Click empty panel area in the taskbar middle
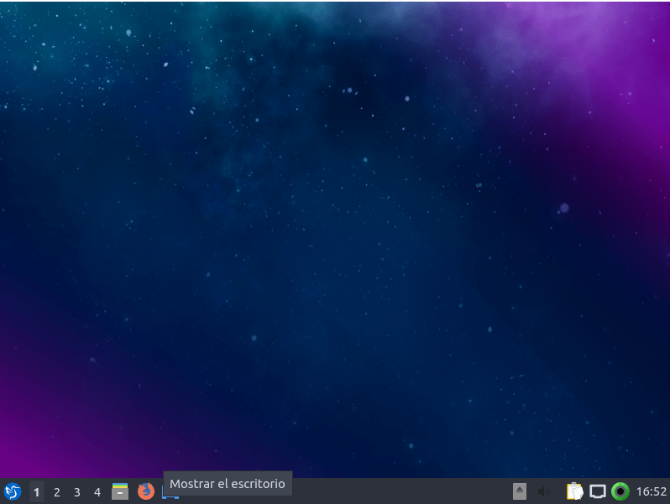The width and height of the screenshot is (670, 504). (378, 492)
